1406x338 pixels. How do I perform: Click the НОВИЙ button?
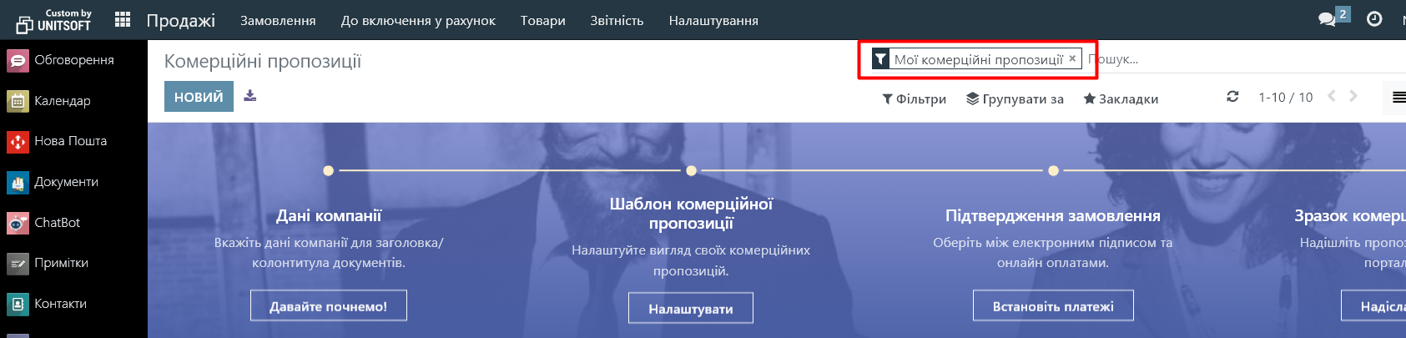pyautogui.click(x=199, y=97)
